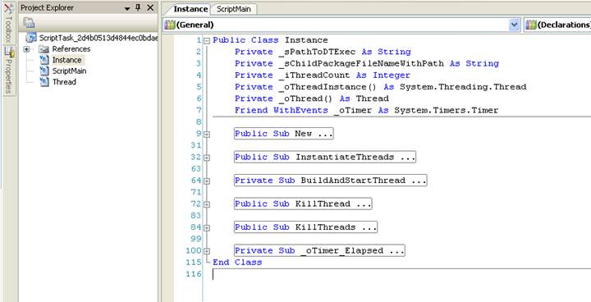Screen dimensions: 591x302
Task: Click the ScriptTask project VB icon
Action: coord(31,38)
